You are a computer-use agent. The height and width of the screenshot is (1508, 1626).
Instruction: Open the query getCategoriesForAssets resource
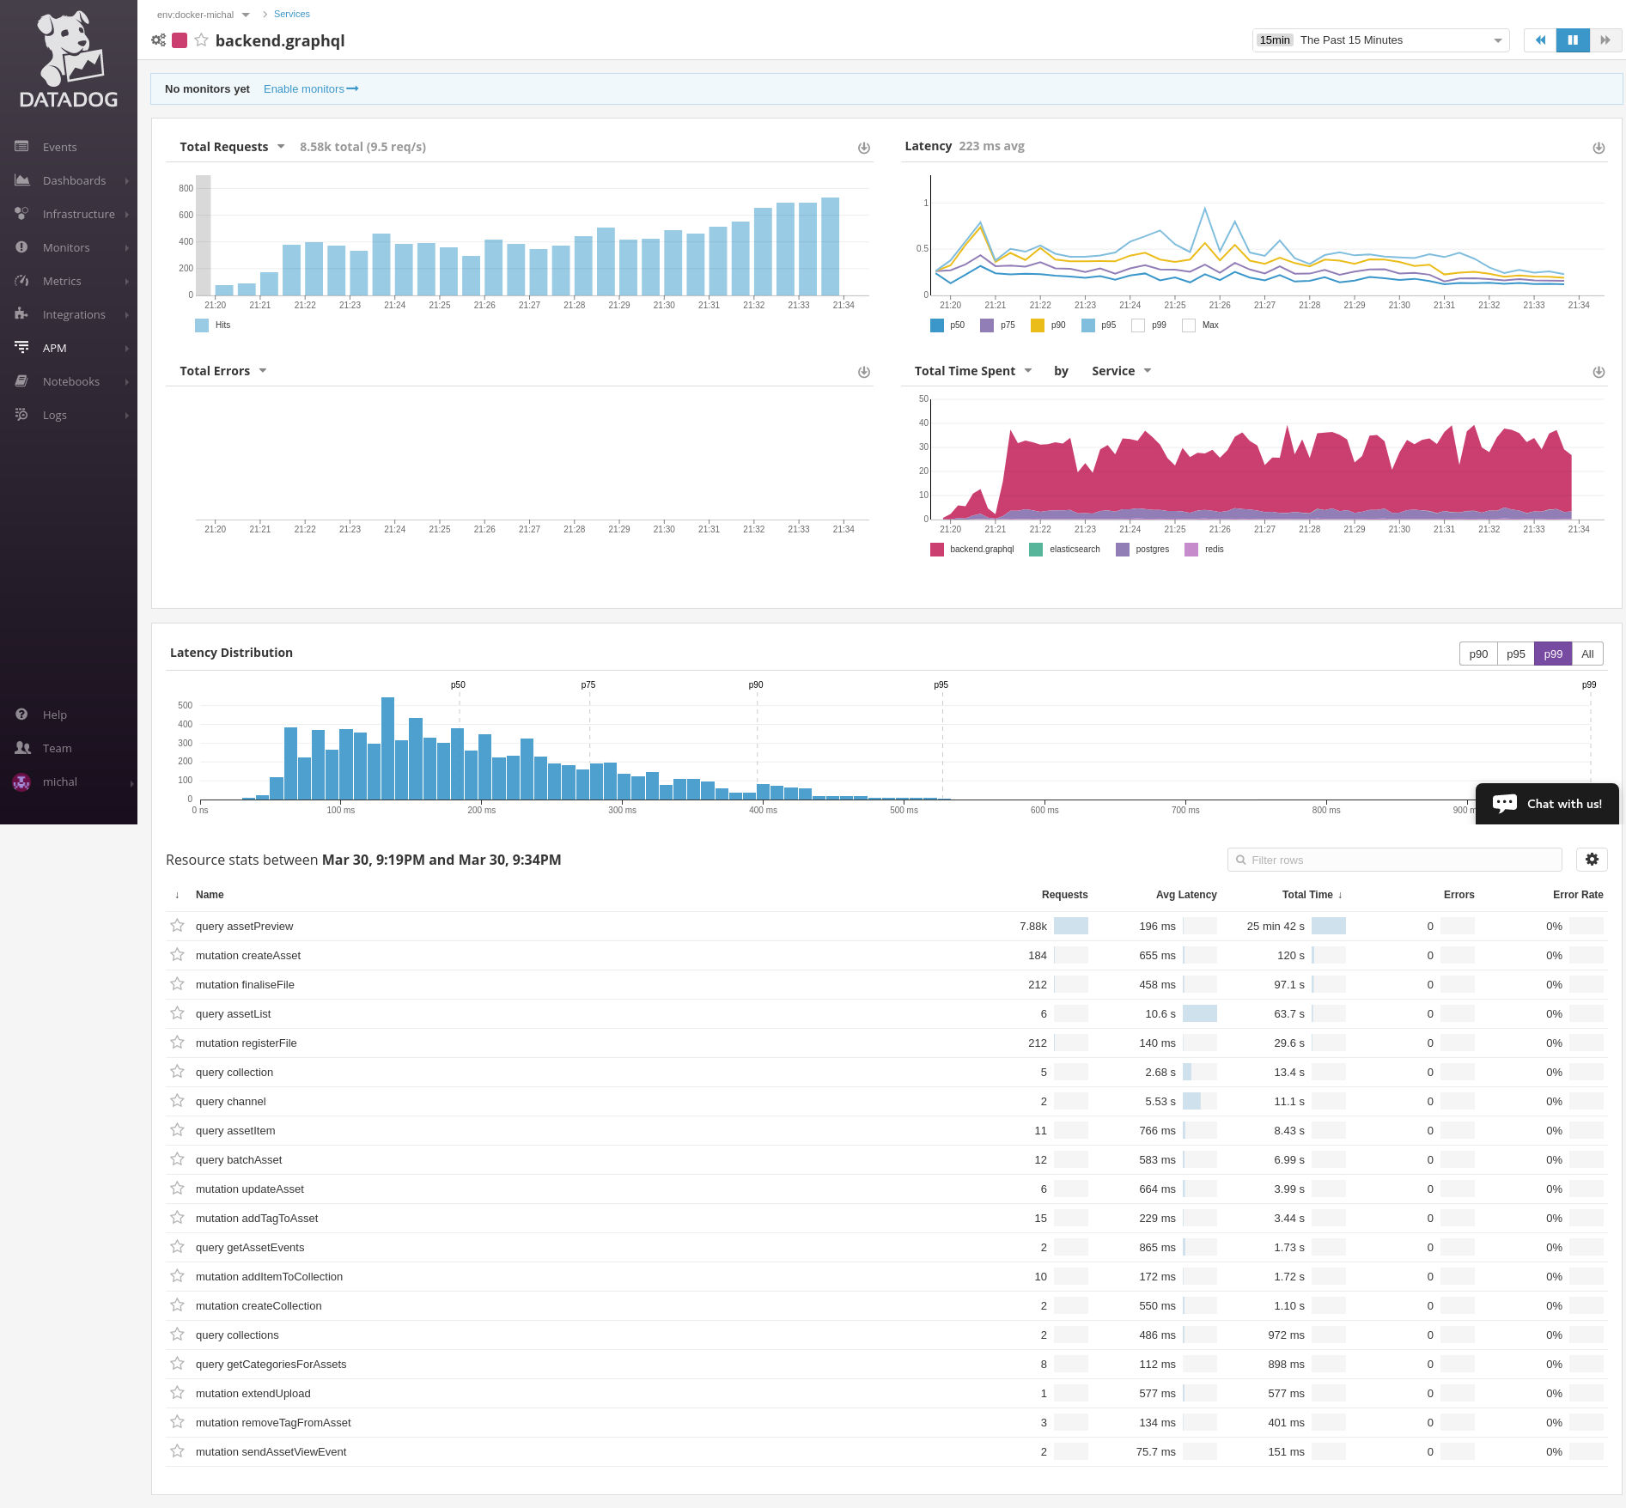pos(271,1365)
